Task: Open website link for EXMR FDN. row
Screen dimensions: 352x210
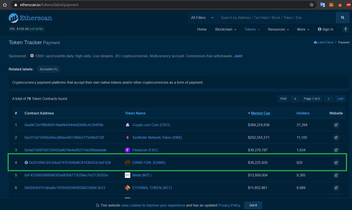Action: pos(336,163)
